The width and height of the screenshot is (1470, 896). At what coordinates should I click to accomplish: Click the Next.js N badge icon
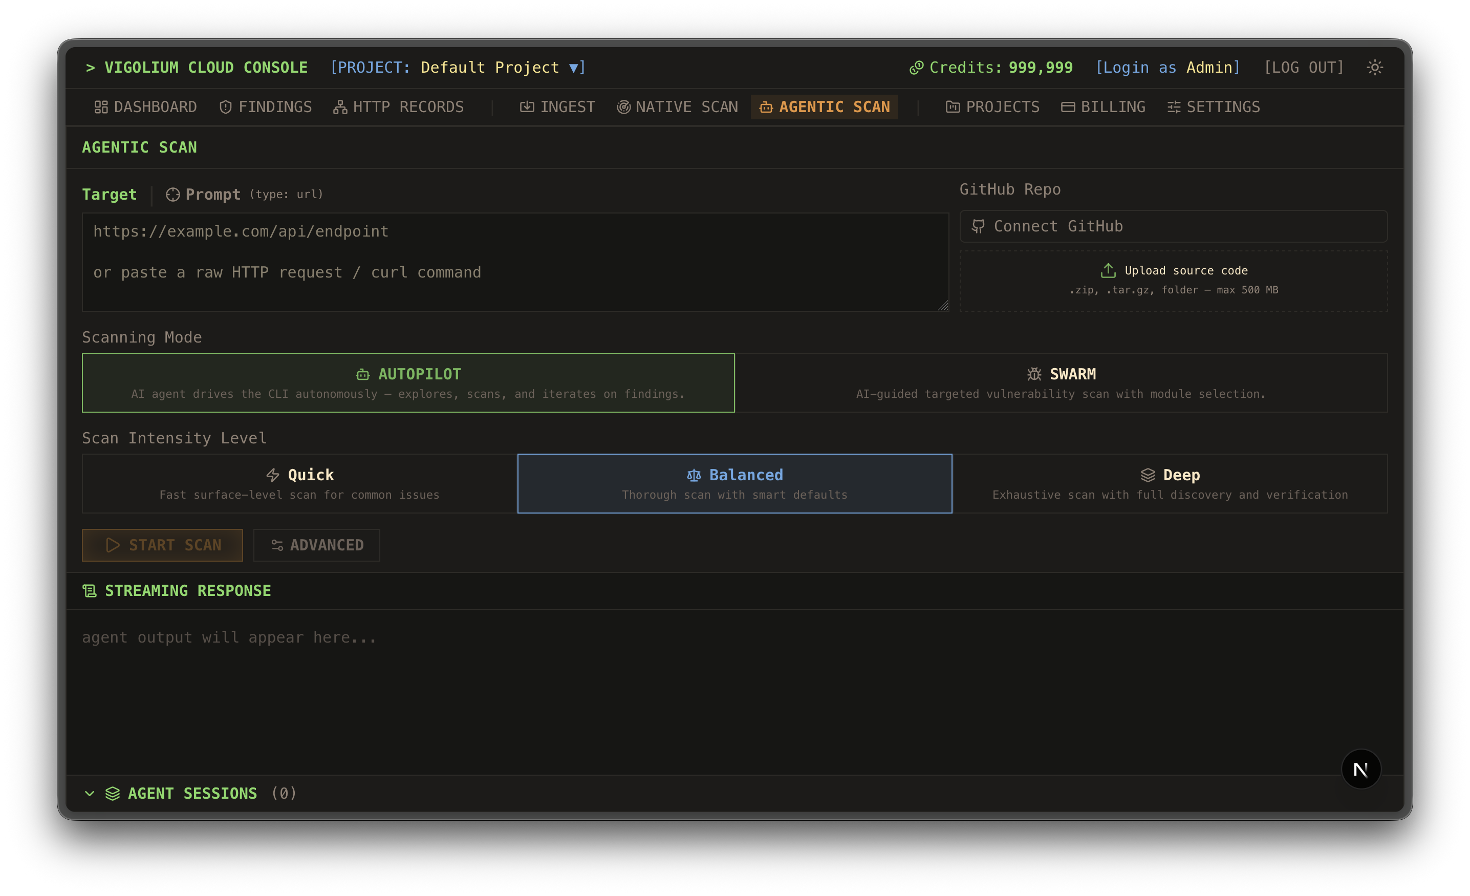coord(1361,770)
